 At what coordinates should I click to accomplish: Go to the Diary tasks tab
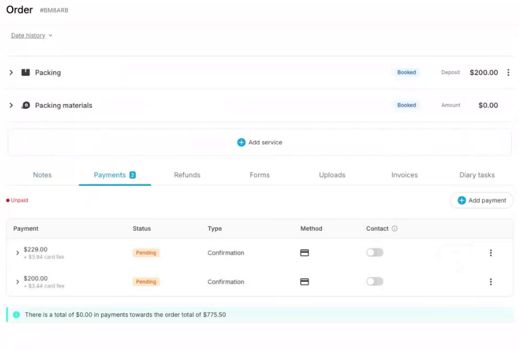(x=477, y=175)
